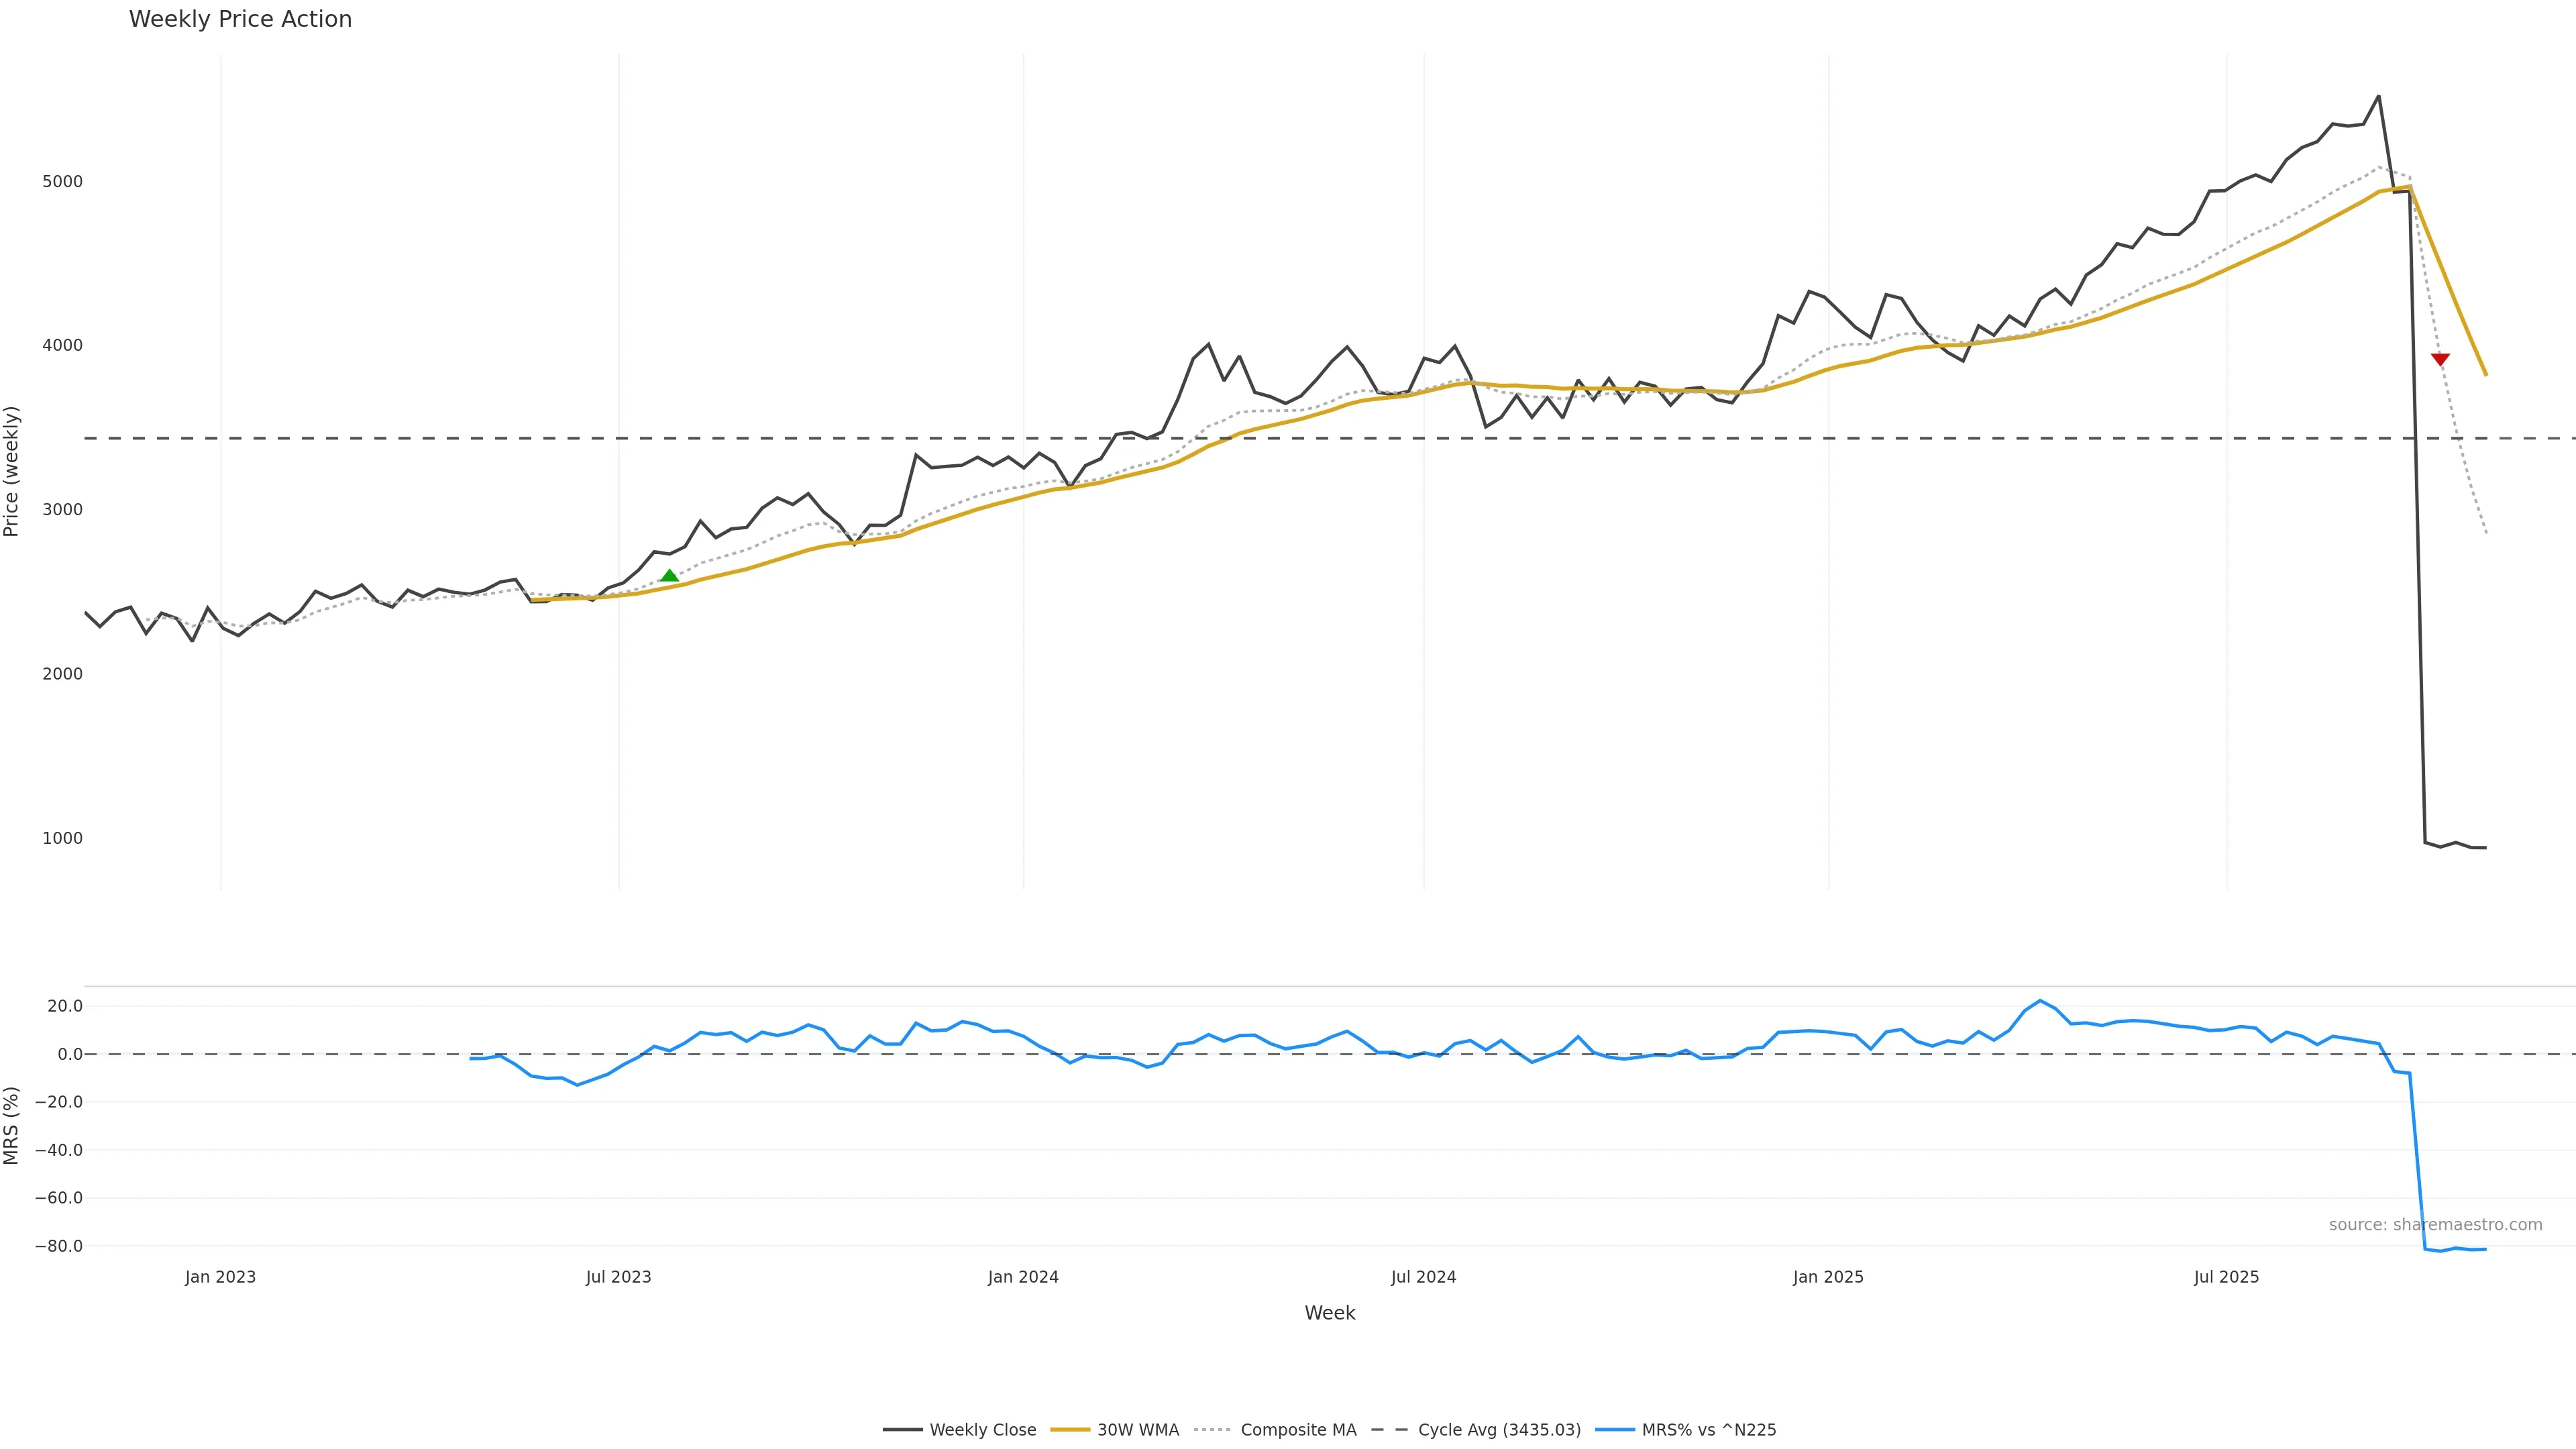Image resolution: width=2576 pixels, height=1449 pixels.
Task: Toggle the 30W WMA series label
Action: pyautogui.click(x=1138, y=1430)
